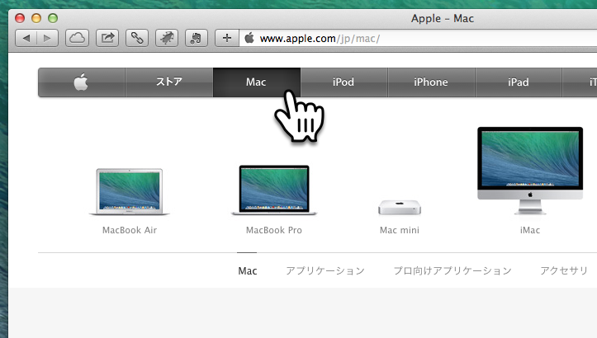Open iCloud Tabs cloud icon
This screenshot has height=338, width=597.
[x=77, y=38]
